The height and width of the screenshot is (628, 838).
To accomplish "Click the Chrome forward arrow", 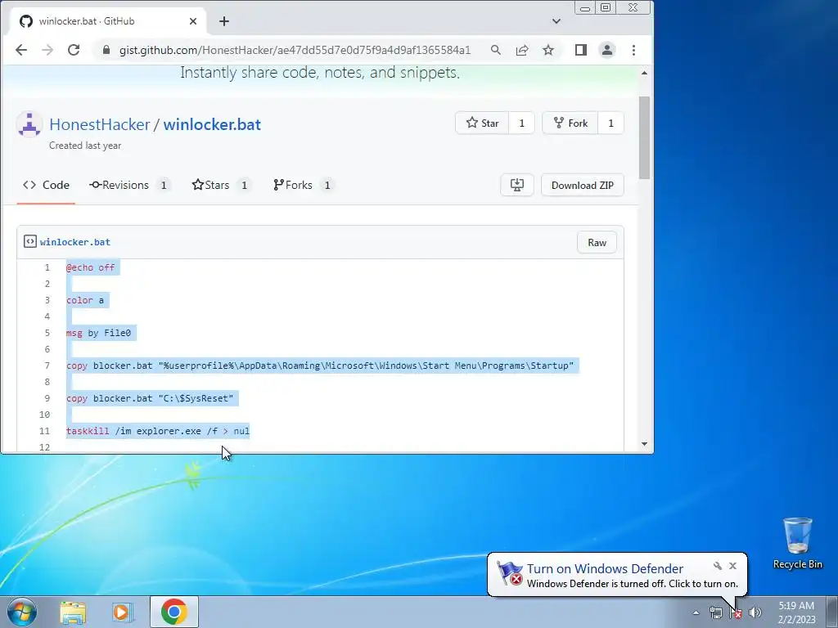I will click(47, 50).
